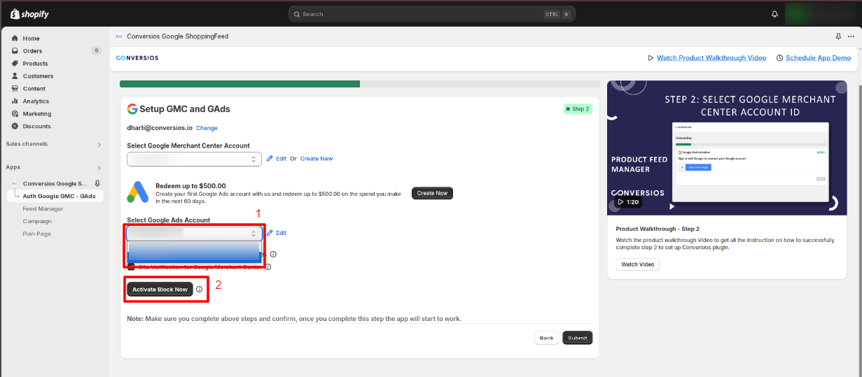Viewport: 862px width, 377px height.
Task: Click the Shopify logo
Action: 29,14
